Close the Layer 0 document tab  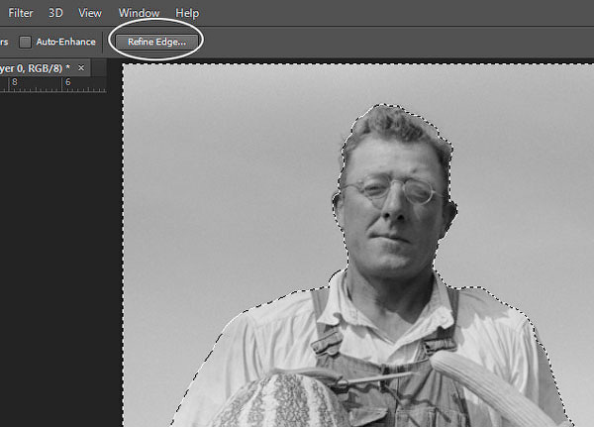click(x=81, y=68)
